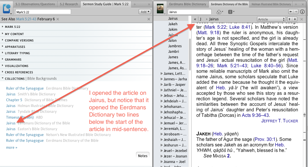Image resolution: width=308 pixels, height=167 pixels.
Task: Open the Mark 5:21-43 See Also link
Action: [x=26, y=19]
